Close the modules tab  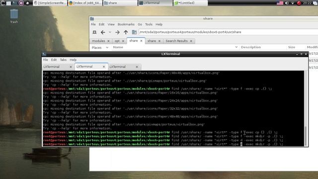point(108,41)
